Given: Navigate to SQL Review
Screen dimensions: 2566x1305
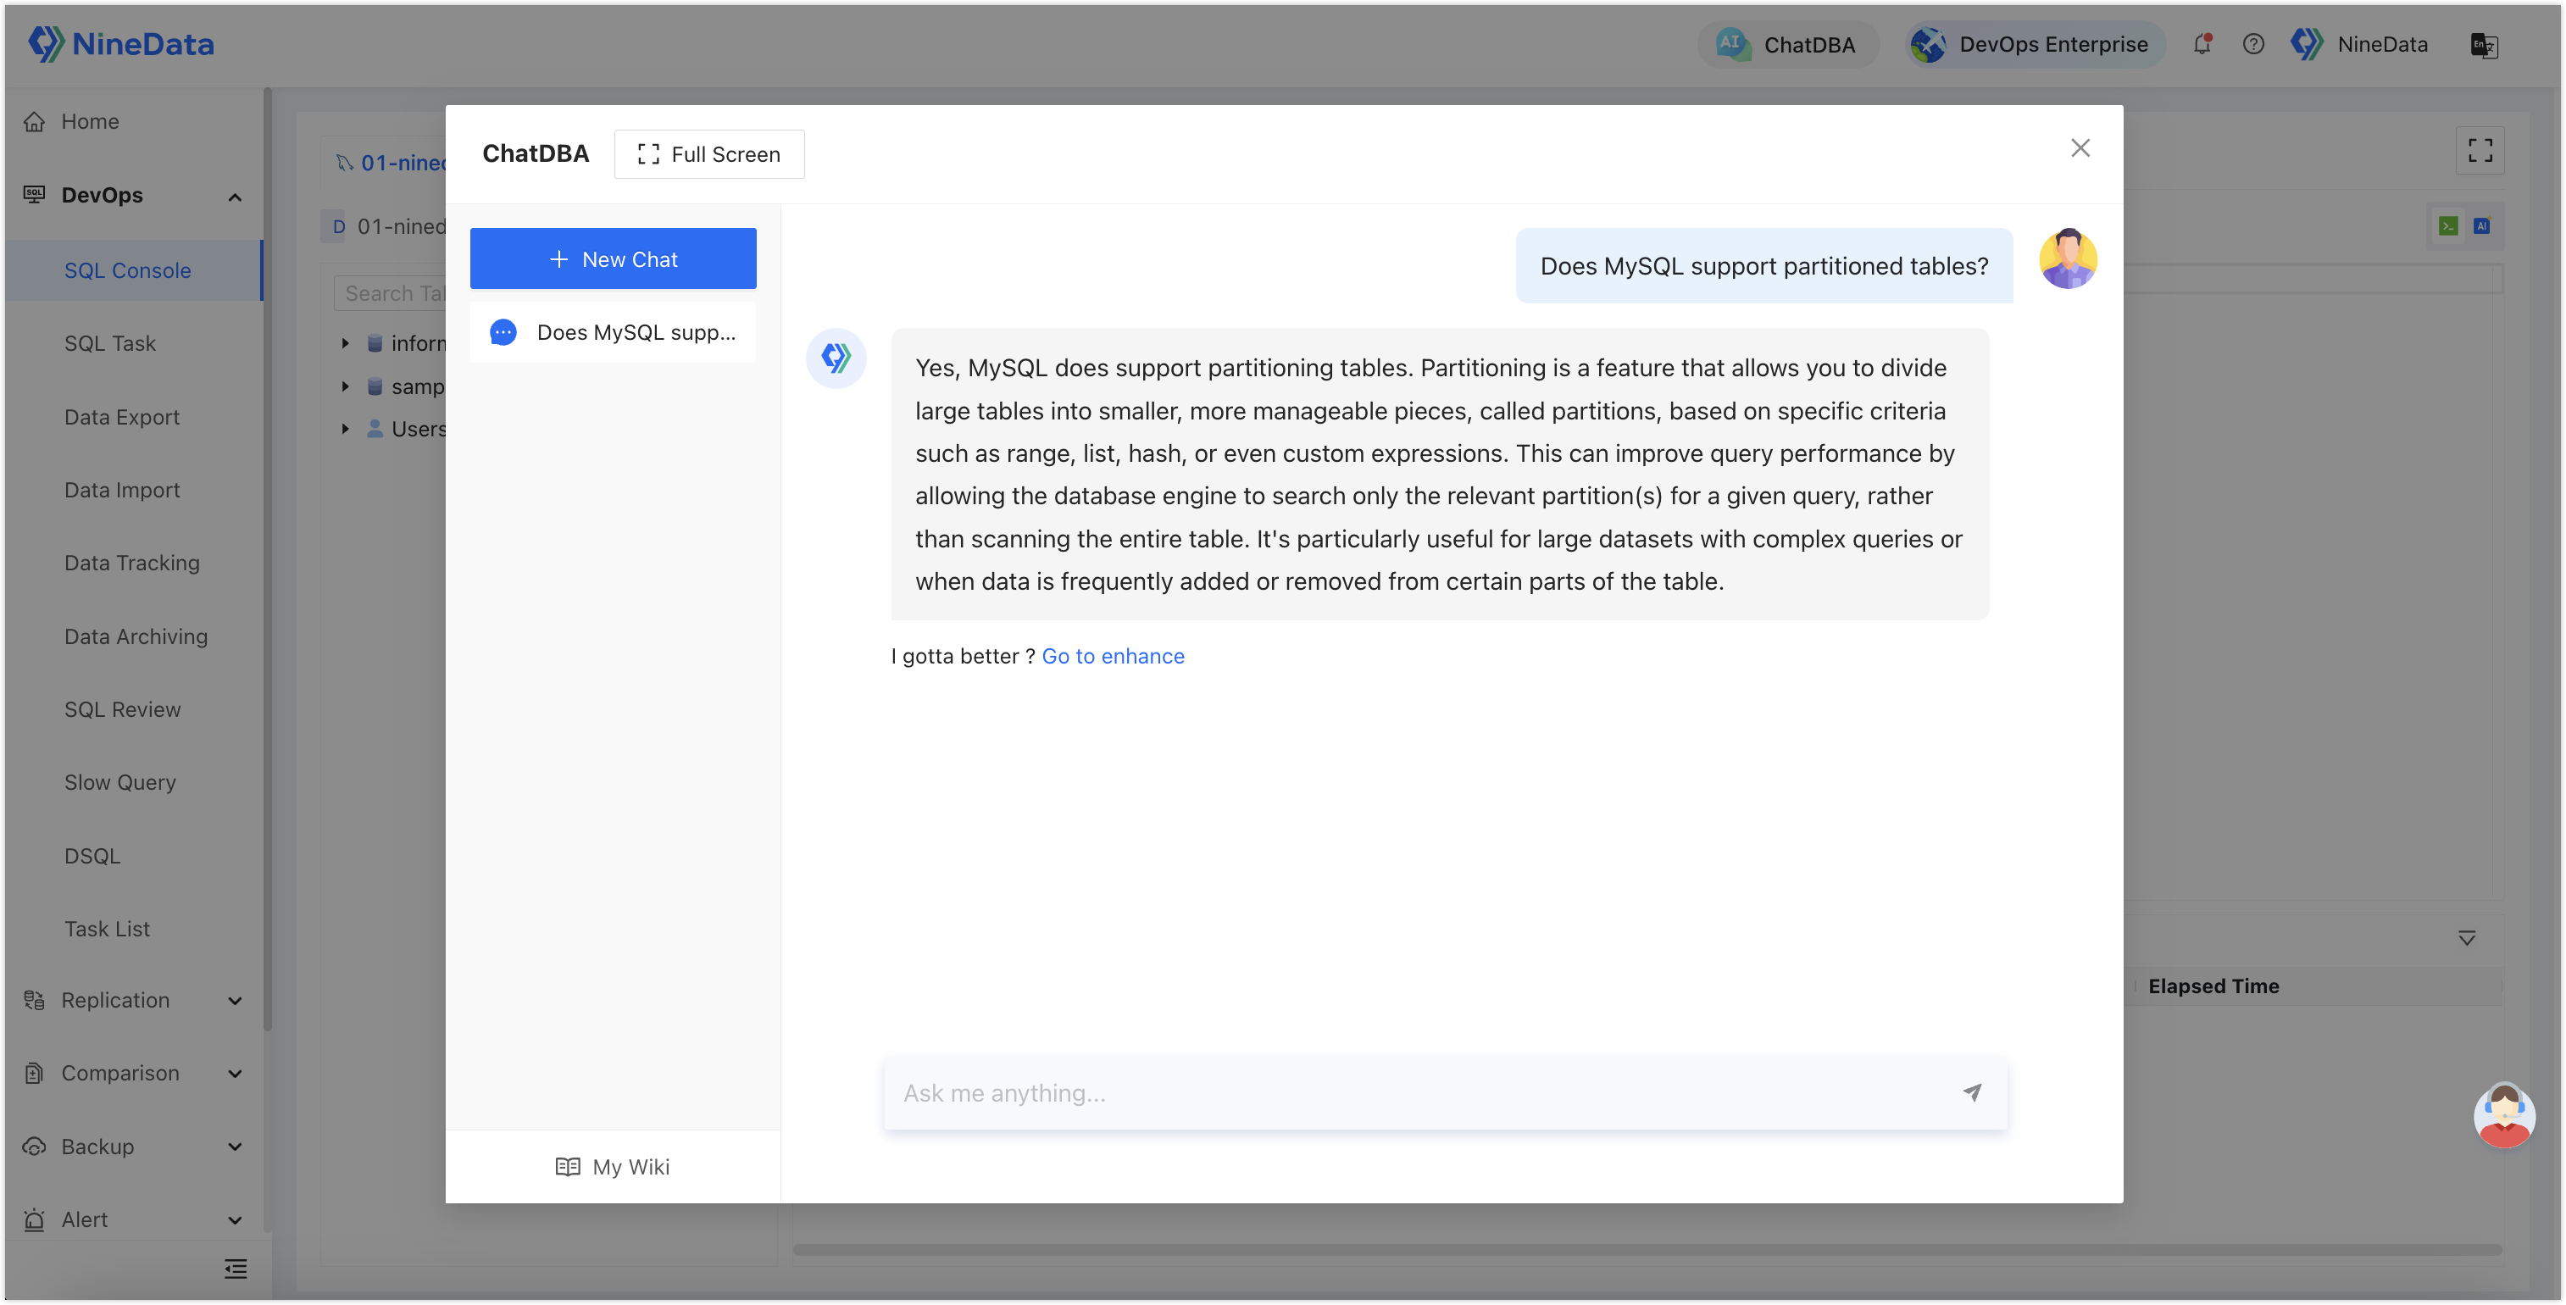Looking at the screenshot, I should pyautogui.click(x=123, y=708).
